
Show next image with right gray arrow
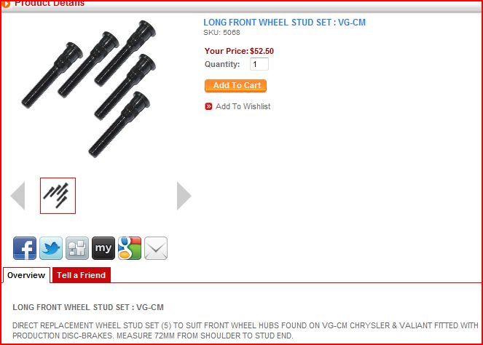pyautogui.click(x=184, y=196)
